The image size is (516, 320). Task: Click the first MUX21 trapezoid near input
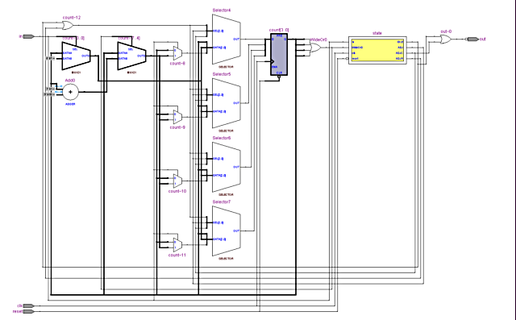coord(76,56)
